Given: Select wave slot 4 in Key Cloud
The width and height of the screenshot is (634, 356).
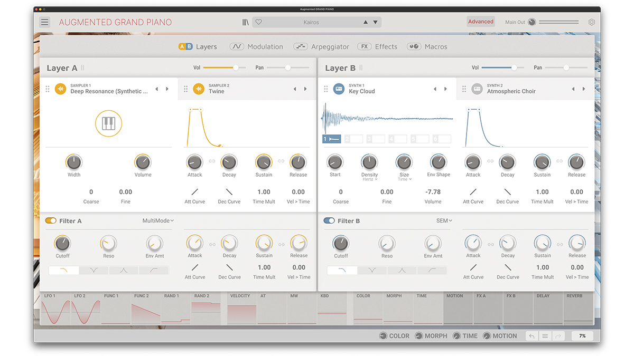Looking at the screenshot, I should (398, 139).
